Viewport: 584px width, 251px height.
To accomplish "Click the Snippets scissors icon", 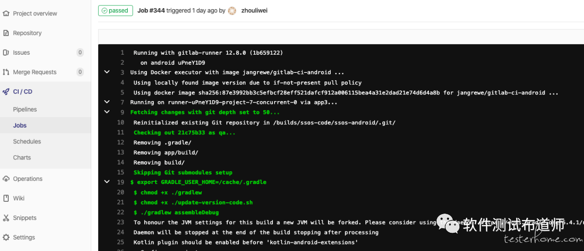I will [x=6, y=218].
